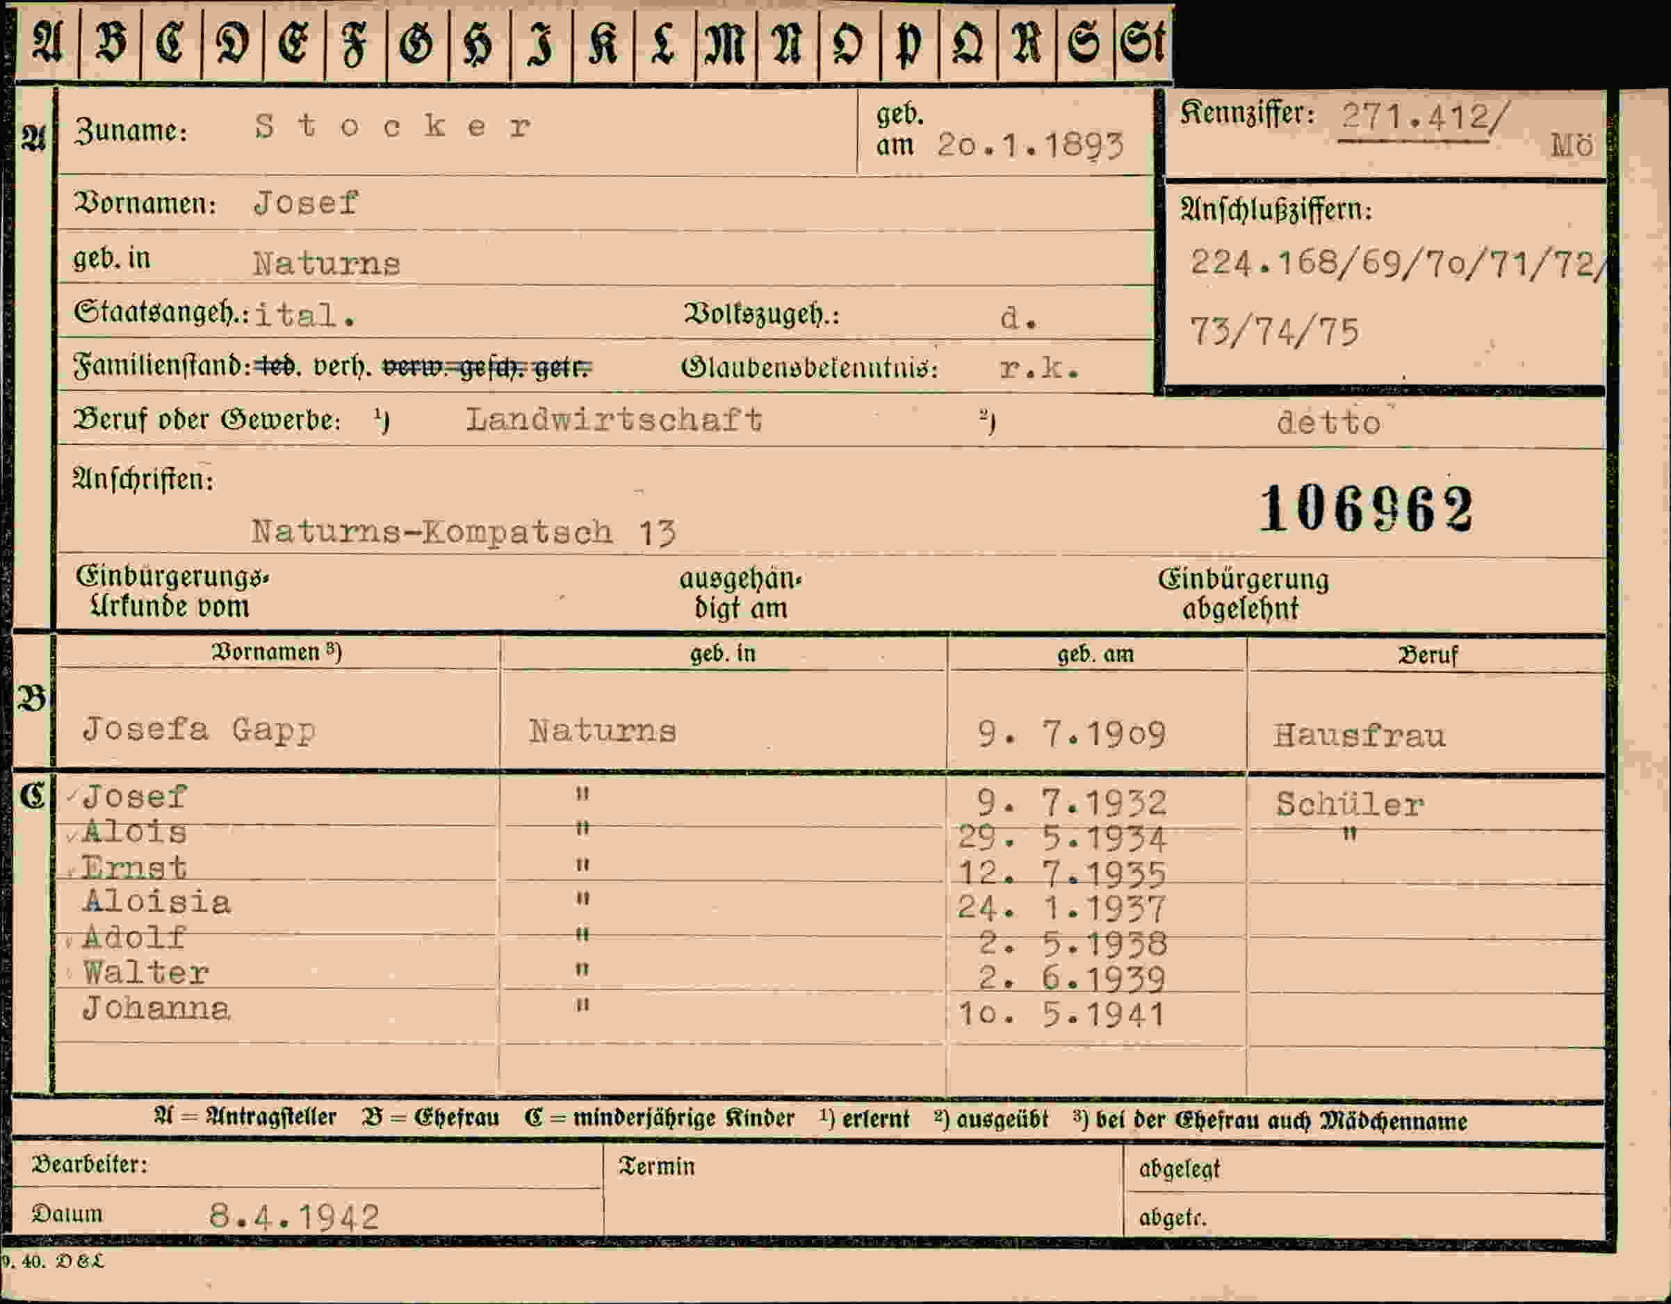Click the religion value "r.k."
The image size is (1671, 1304).
coord(1039,370)
